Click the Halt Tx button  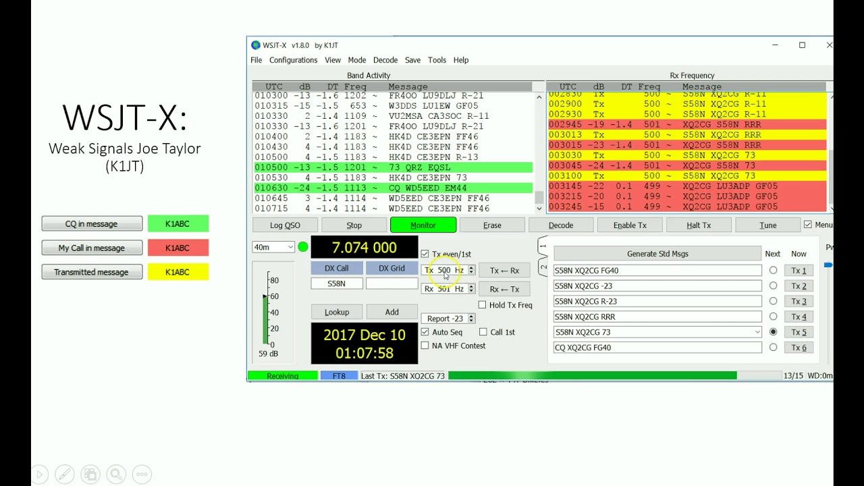699,225
